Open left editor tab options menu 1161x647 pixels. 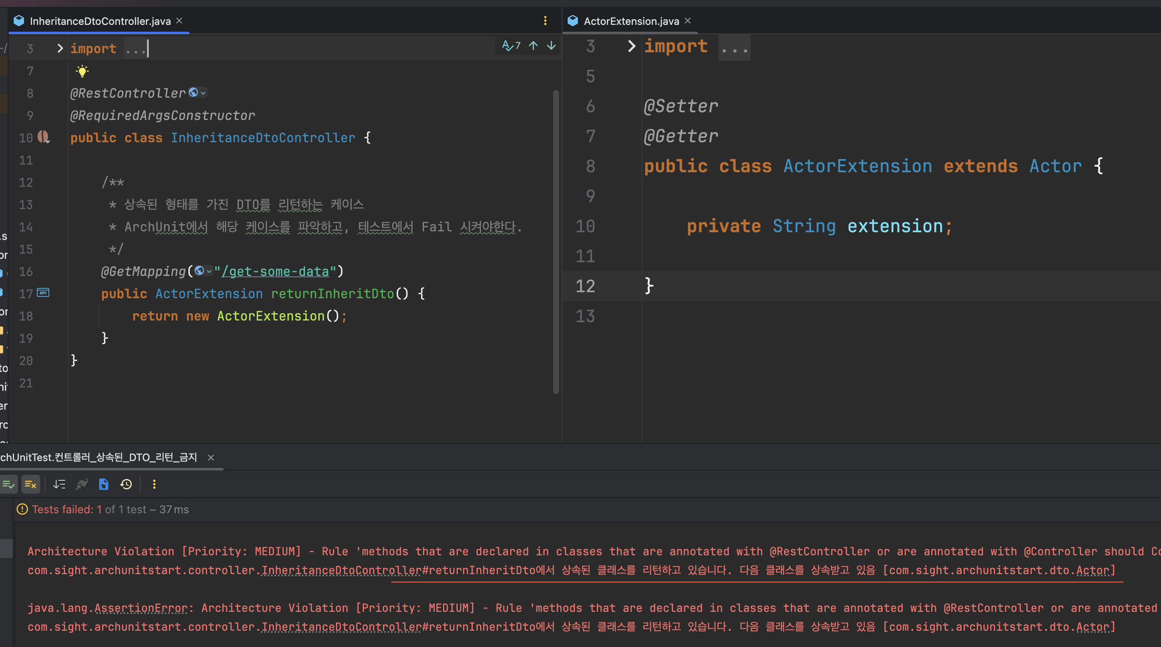click(x=545, y=21)
